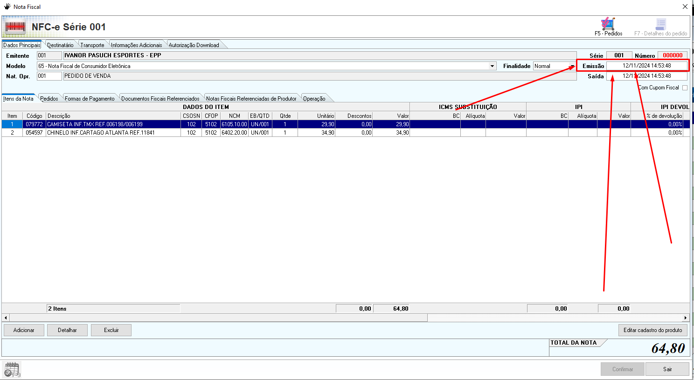Screen dimensions: 694x380
Task: Click the Sair button
Action: (667, 369)
